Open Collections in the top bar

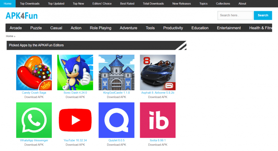(x=223, y=4)
